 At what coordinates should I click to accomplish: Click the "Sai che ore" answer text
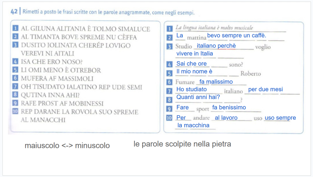[192, 64]
